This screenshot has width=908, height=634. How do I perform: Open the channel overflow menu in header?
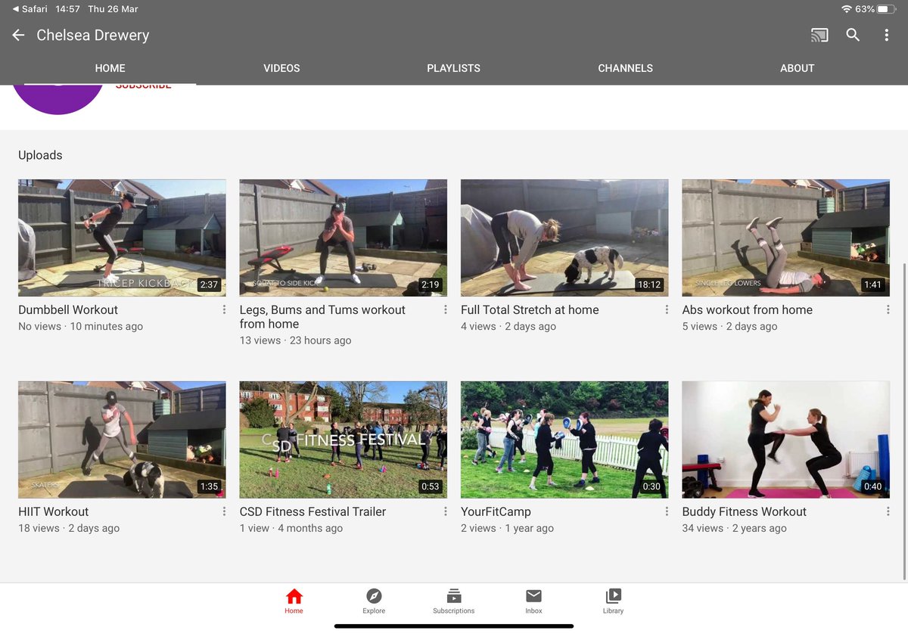887,35
